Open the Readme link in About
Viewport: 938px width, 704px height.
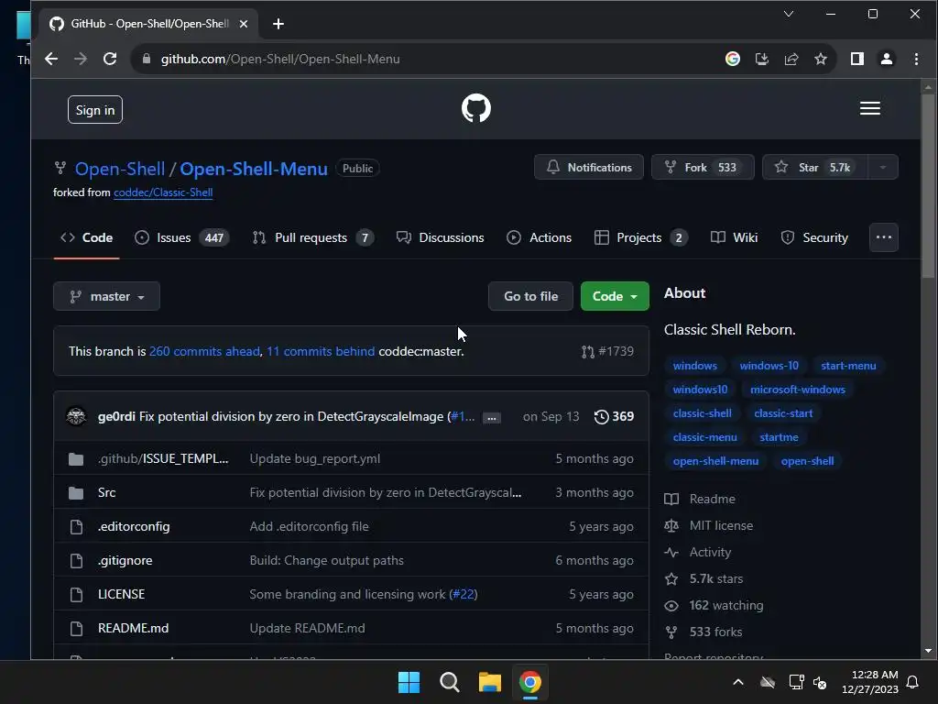tap(700, 500)
